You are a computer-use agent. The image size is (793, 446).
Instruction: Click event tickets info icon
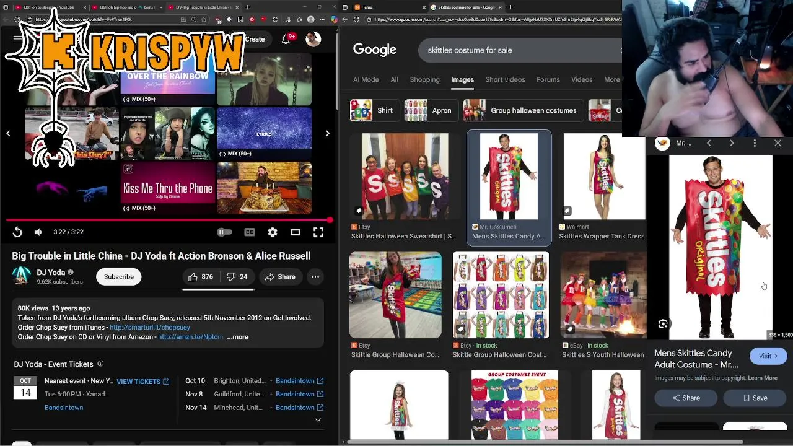coord(100,364)
